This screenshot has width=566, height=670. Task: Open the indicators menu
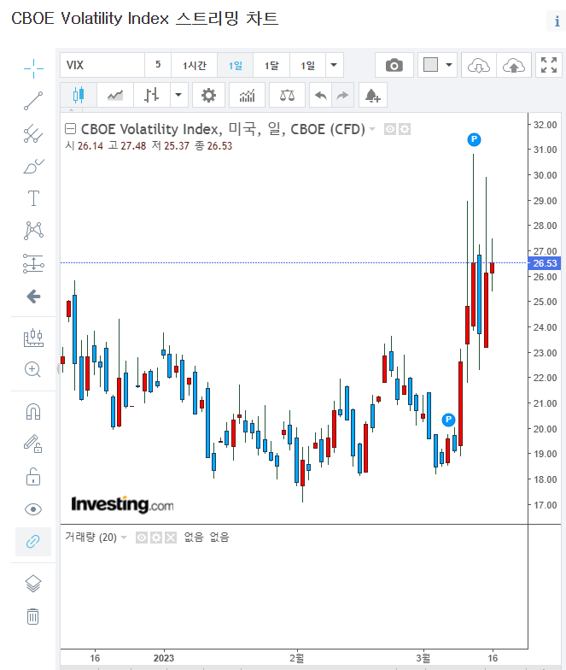pos(248,95)
